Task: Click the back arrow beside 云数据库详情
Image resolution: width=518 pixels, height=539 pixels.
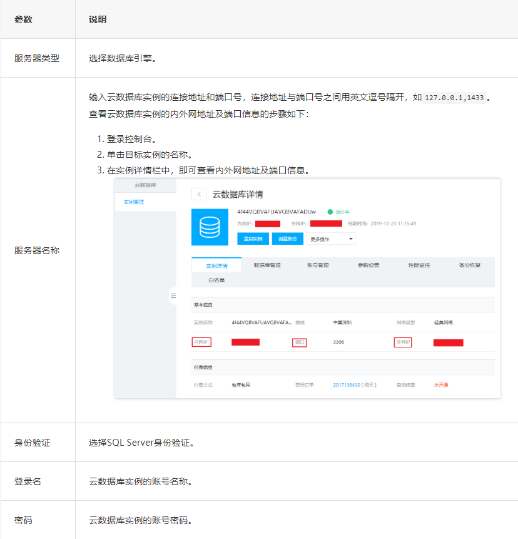Action: click(199, 194)
